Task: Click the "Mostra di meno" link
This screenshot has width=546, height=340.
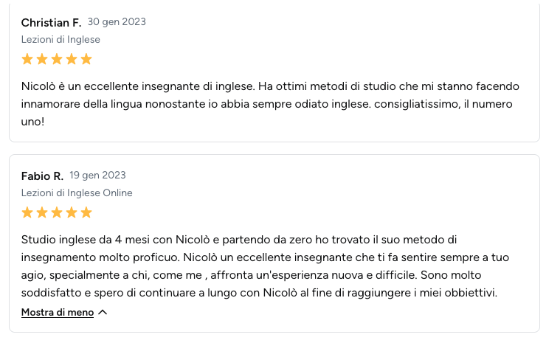Action: click(x=58, y=313)
